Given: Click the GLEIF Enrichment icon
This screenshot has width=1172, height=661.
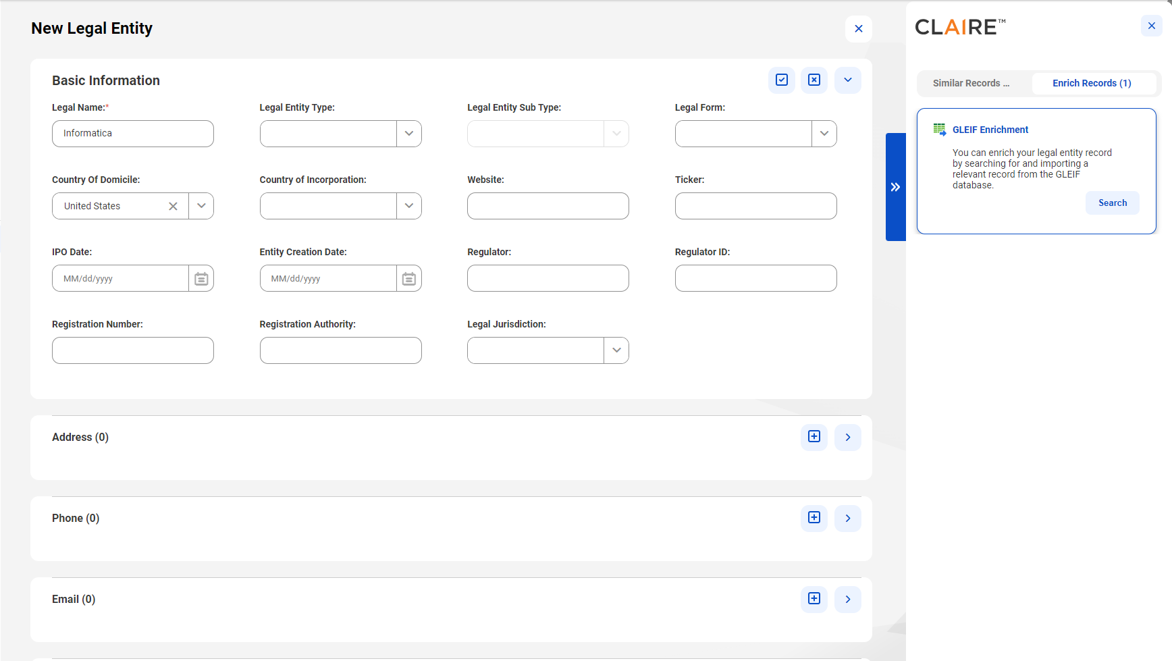Looking at the screenshot, I should click(x=940, y=130).
